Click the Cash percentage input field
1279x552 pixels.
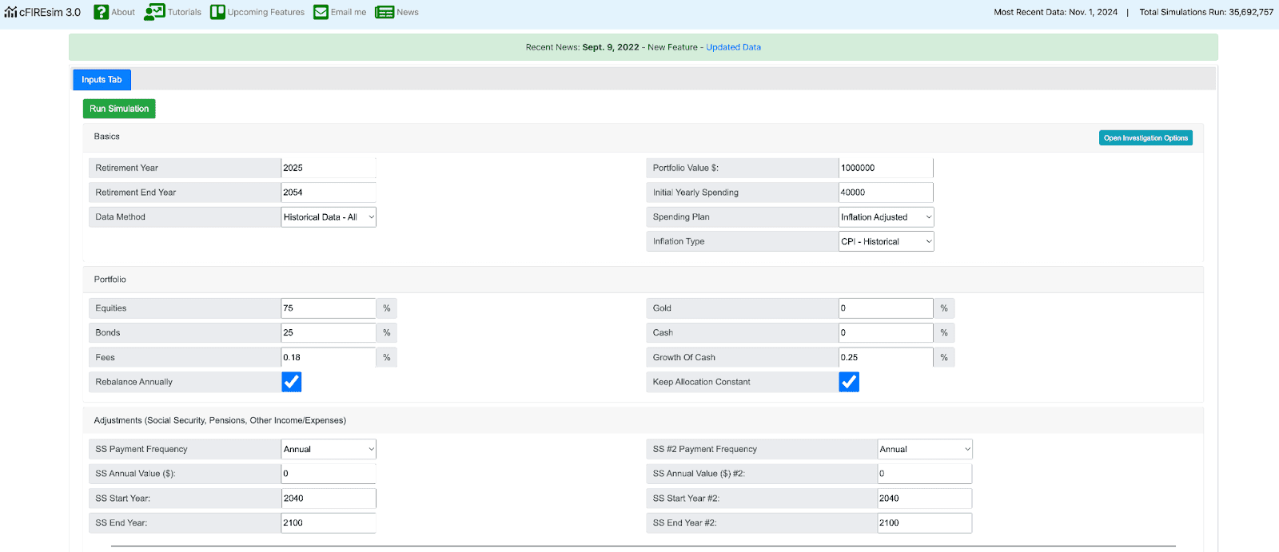pyautogui.click(x=886, y=332)
